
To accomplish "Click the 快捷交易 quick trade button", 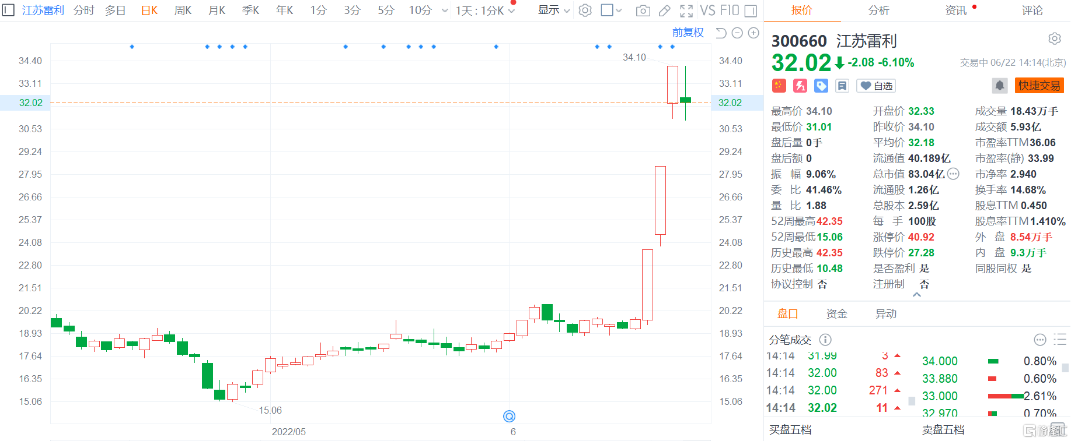I will tap(1039, 86).
